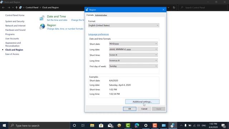This screenshot has height=129, width=229.
Task: Open the orange recorder taskbar icon
Action: tap(155, 125)
